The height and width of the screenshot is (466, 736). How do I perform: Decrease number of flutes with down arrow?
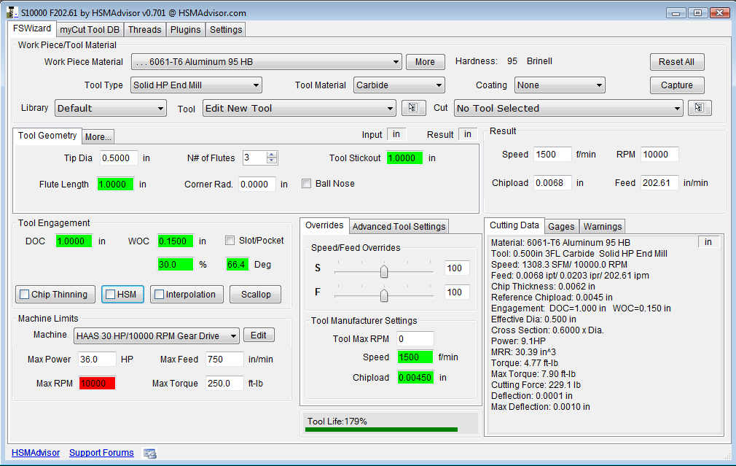[x=272, y=161]
